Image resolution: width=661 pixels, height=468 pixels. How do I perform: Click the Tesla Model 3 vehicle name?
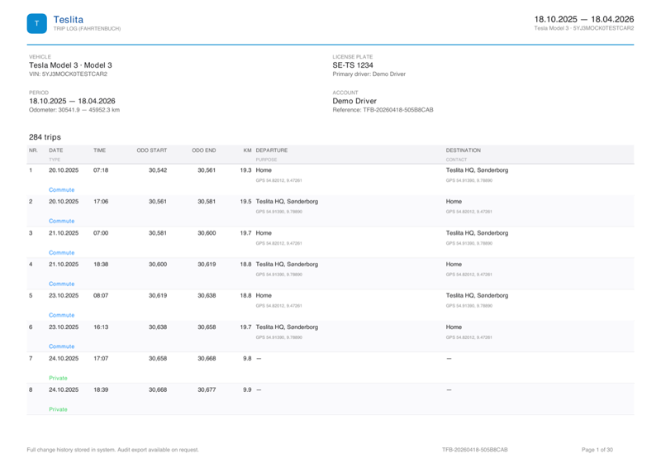tap(70, 64)
